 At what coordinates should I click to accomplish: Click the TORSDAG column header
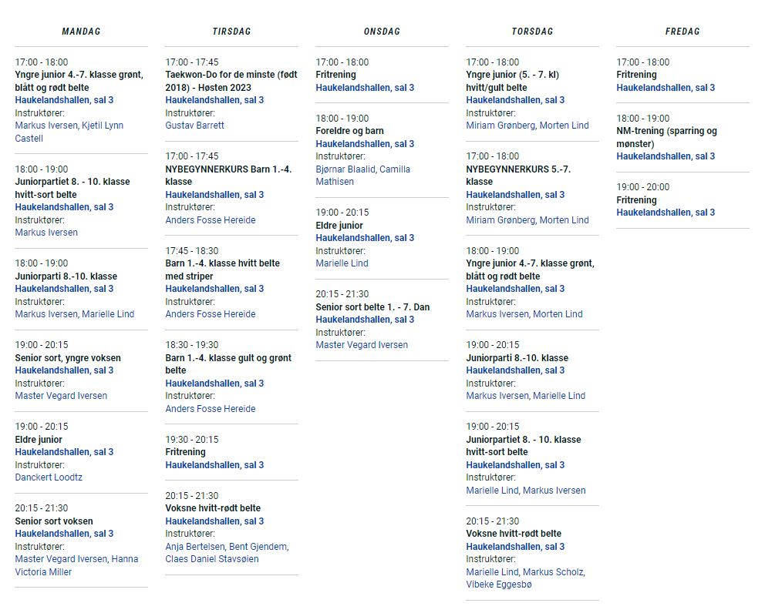(x=532, y=31)
